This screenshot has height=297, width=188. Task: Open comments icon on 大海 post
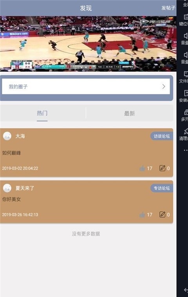[x=162, y=168]
